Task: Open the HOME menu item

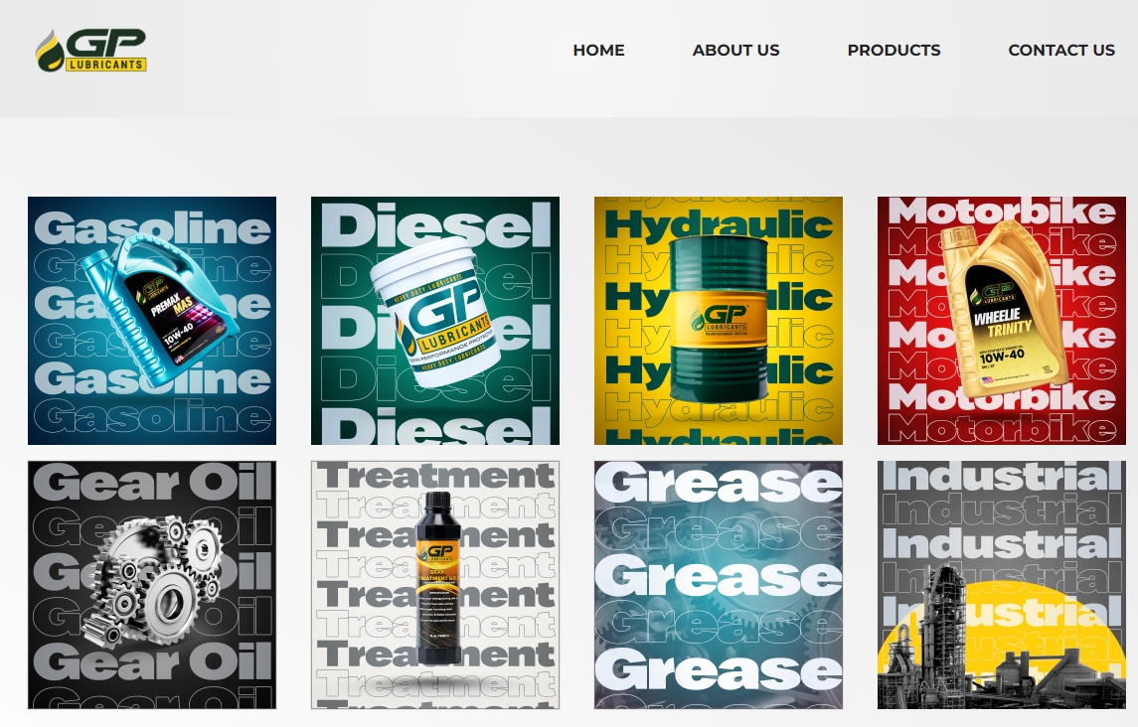Action: [598, 50]
